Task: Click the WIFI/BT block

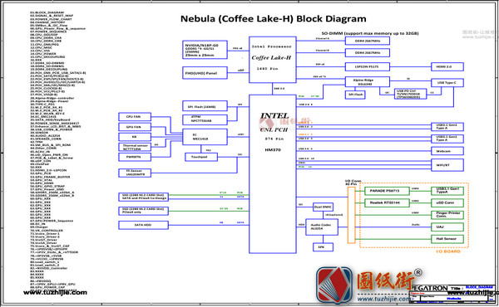Action: coord(447,165)
